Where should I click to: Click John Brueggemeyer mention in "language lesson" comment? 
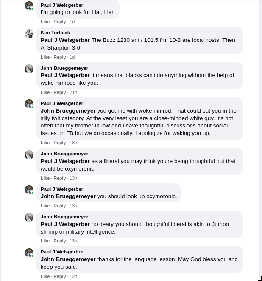[68, 259]
